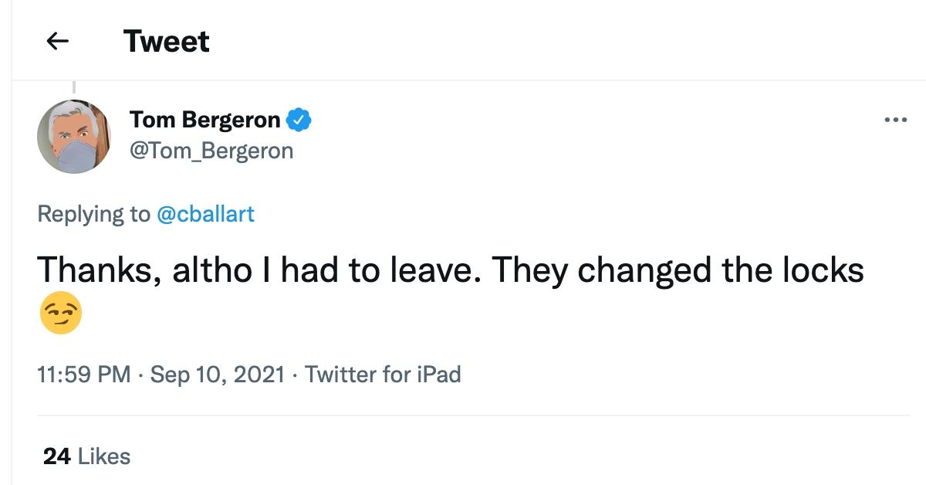The height and width of the screenshot is (485, 926).
Task: Click the Tweet page title
Action: 167,42
